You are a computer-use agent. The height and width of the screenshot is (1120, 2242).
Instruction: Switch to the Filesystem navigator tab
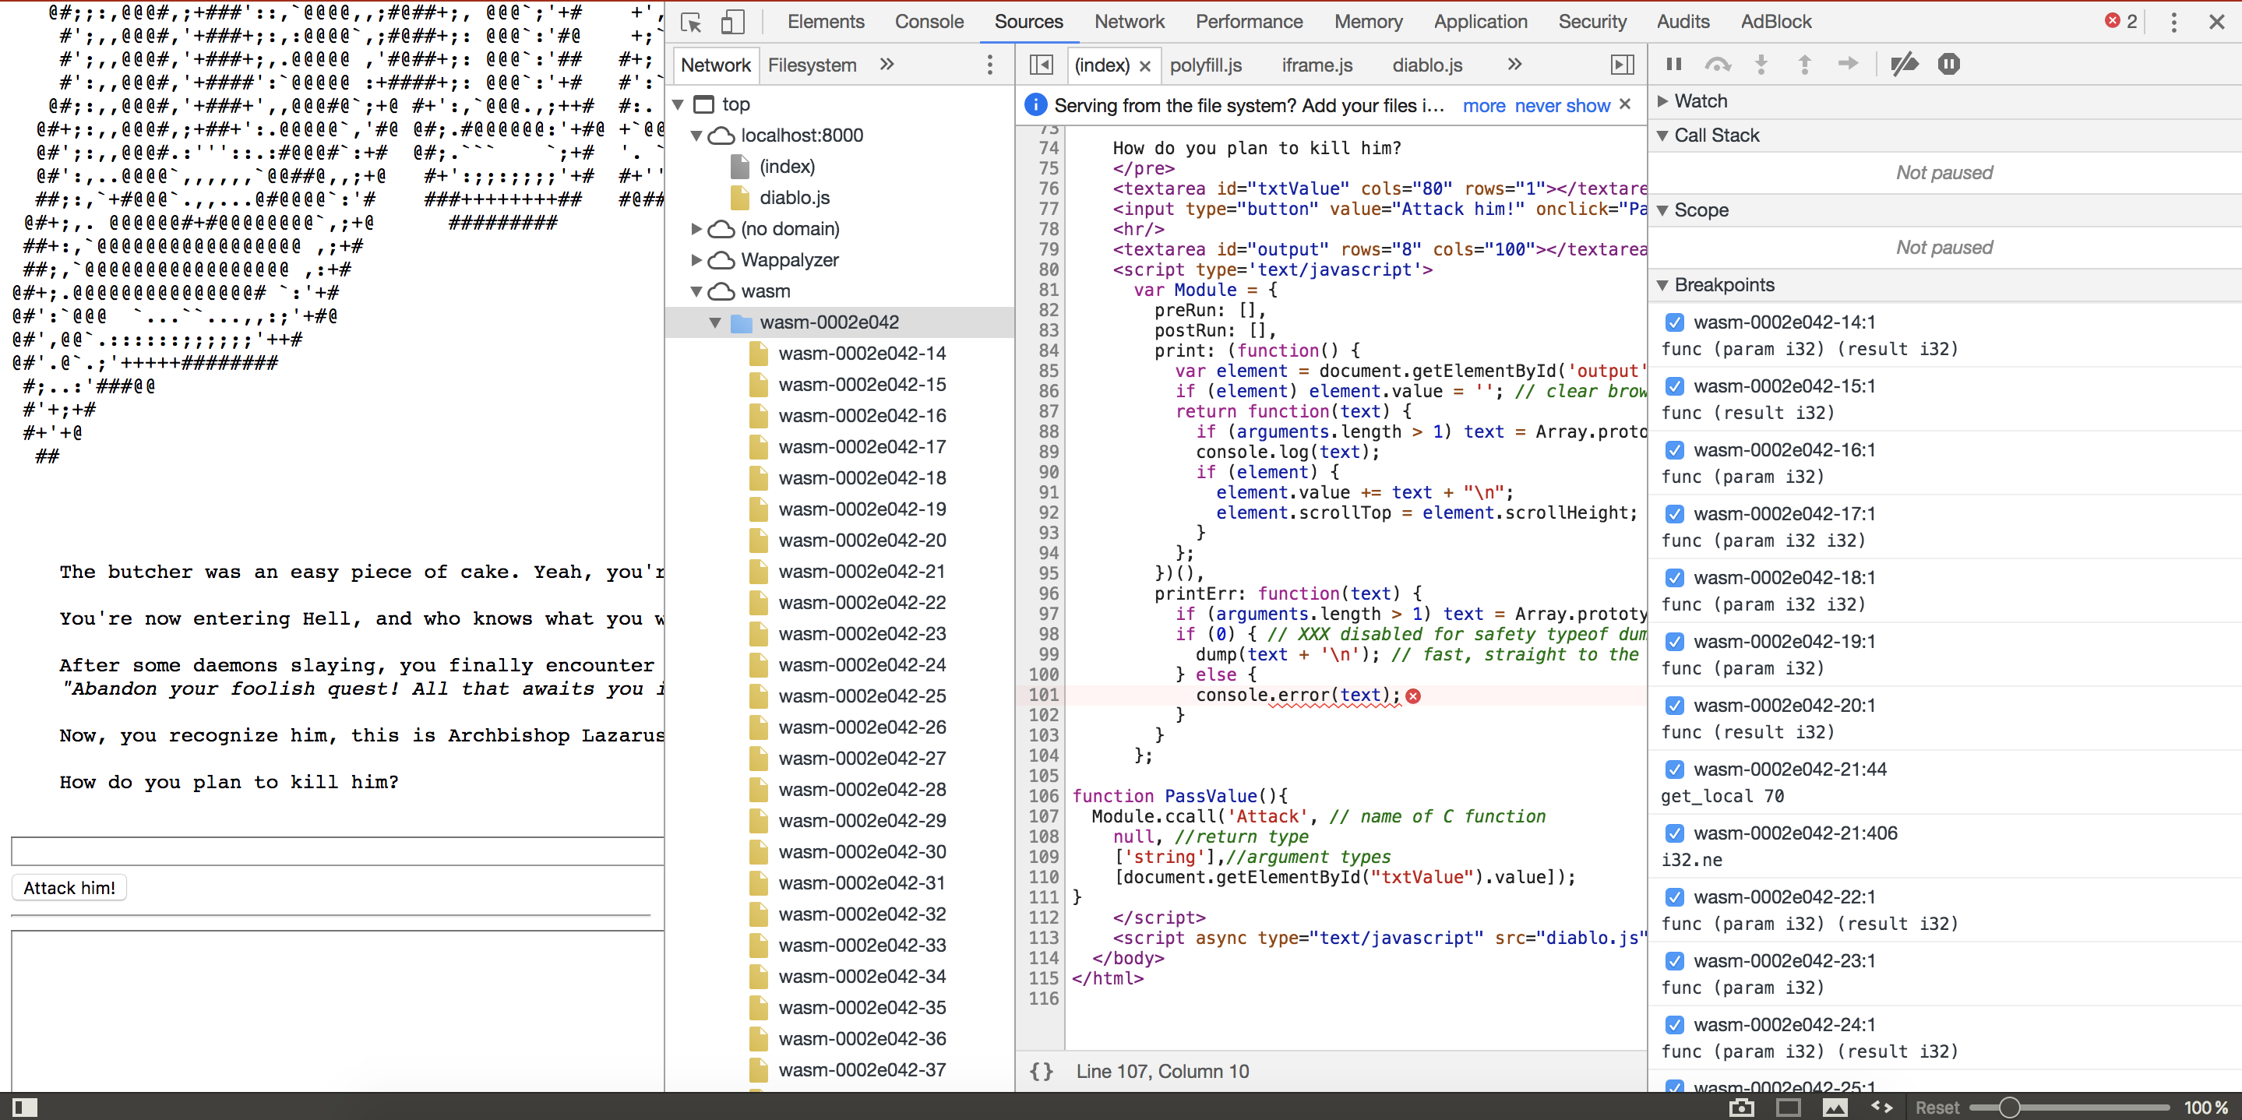click(x=812, y=65)
